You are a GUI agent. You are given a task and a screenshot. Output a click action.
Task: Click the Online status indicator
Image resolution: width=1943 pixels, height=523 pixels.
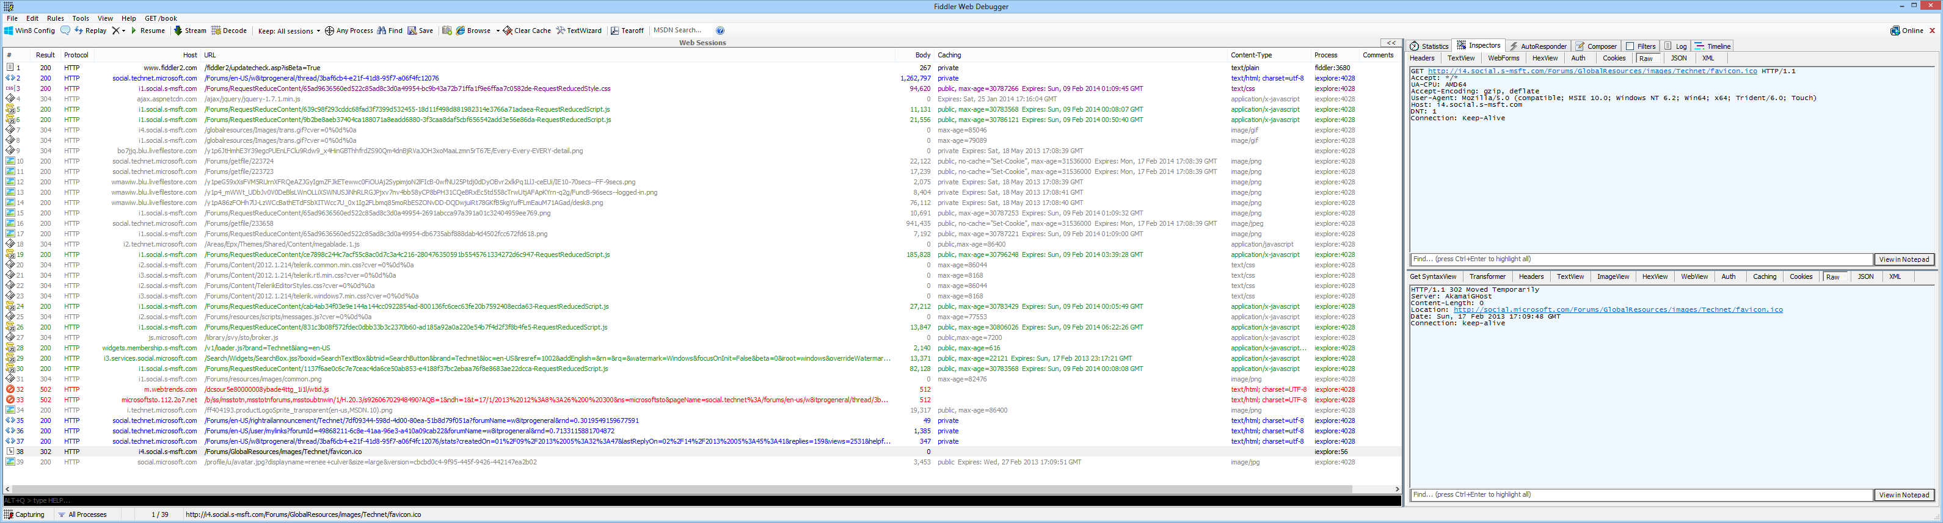point(1907,31)
